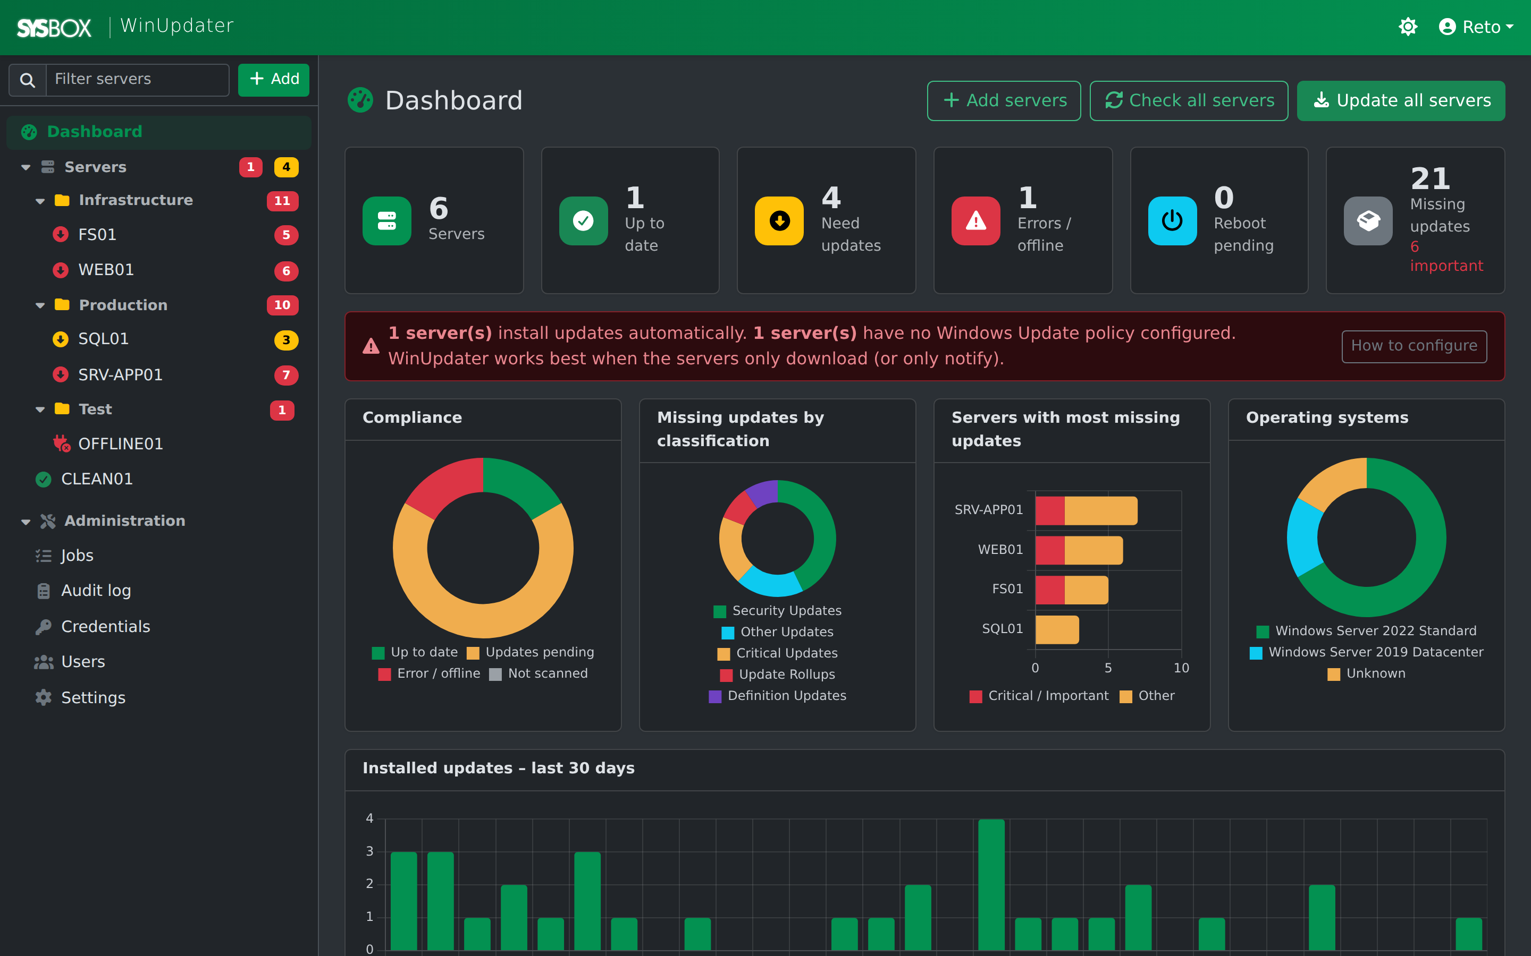
Task: Click the WEB01 red status icon
Action: click(61, 270)
